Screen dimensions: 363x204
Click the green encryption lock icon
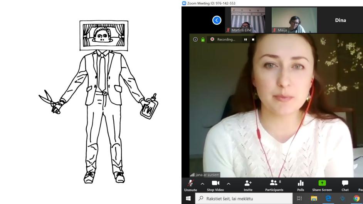(x=203, y=39)
